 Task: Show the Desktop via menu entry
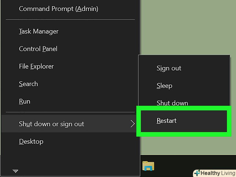tap(31, 142)
